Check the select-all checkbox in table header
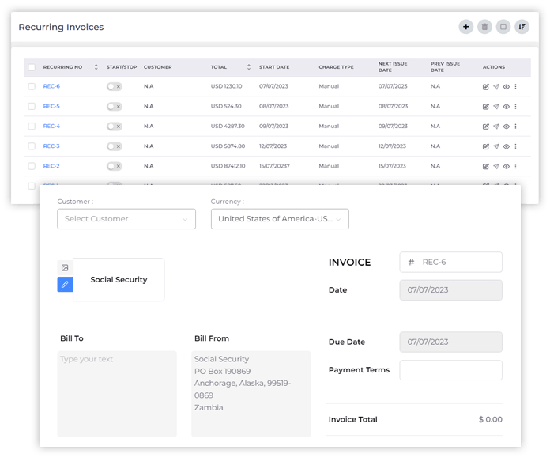This screenshot has width=550, height=465. [x=32, y=67]
